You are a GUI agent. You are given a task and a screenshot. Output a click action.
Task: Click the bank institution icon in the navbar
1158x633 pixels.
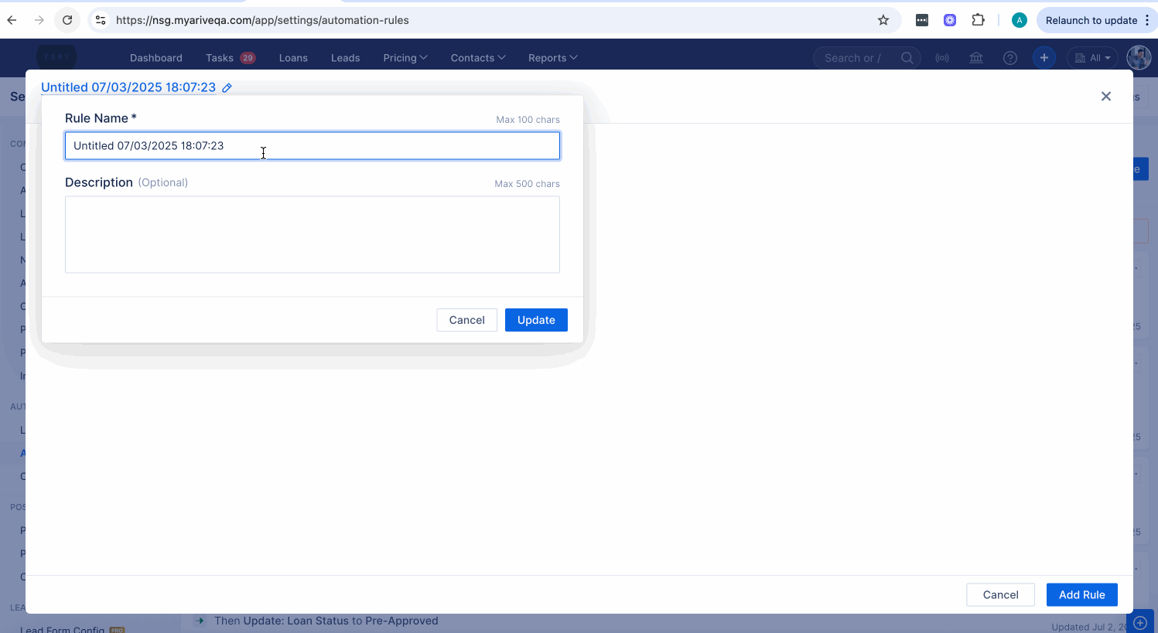[975, 57]
